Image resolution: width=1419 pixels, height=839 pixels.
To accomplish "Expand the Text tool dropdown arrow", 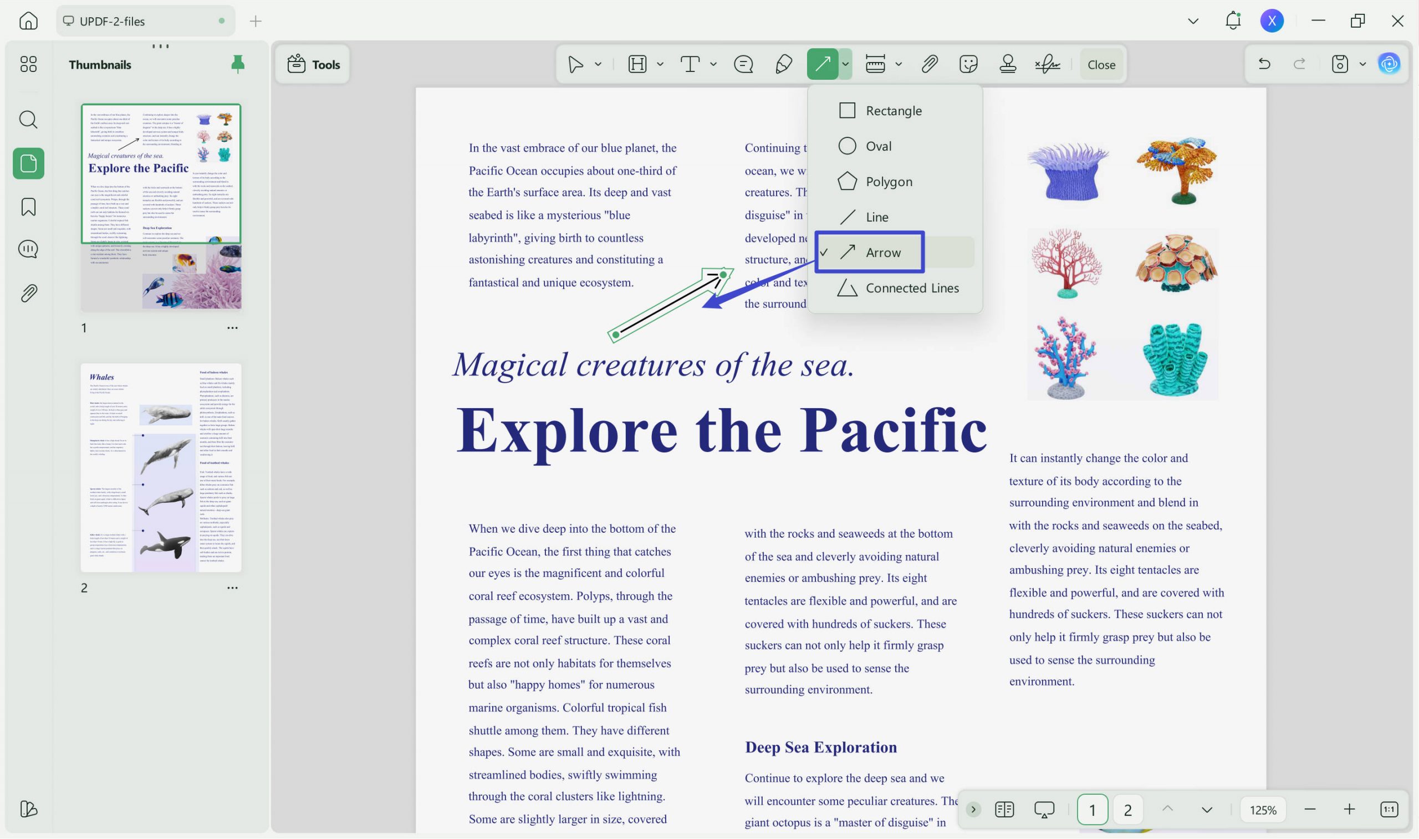I will click(713, 64).
